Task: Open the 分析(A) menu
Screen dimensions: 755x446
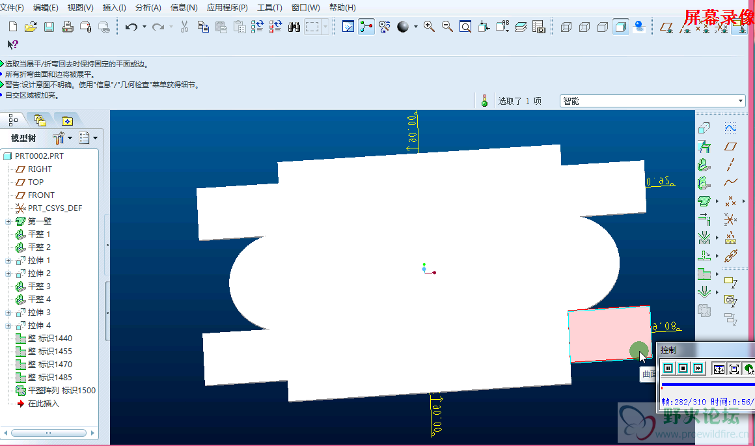Action: (x=148, y=8)
